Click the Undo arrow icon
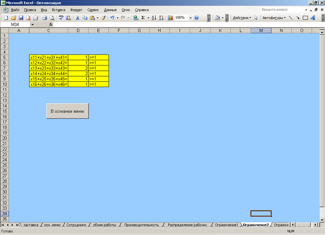The image size is (325, 235). click(x=112, y=17)
